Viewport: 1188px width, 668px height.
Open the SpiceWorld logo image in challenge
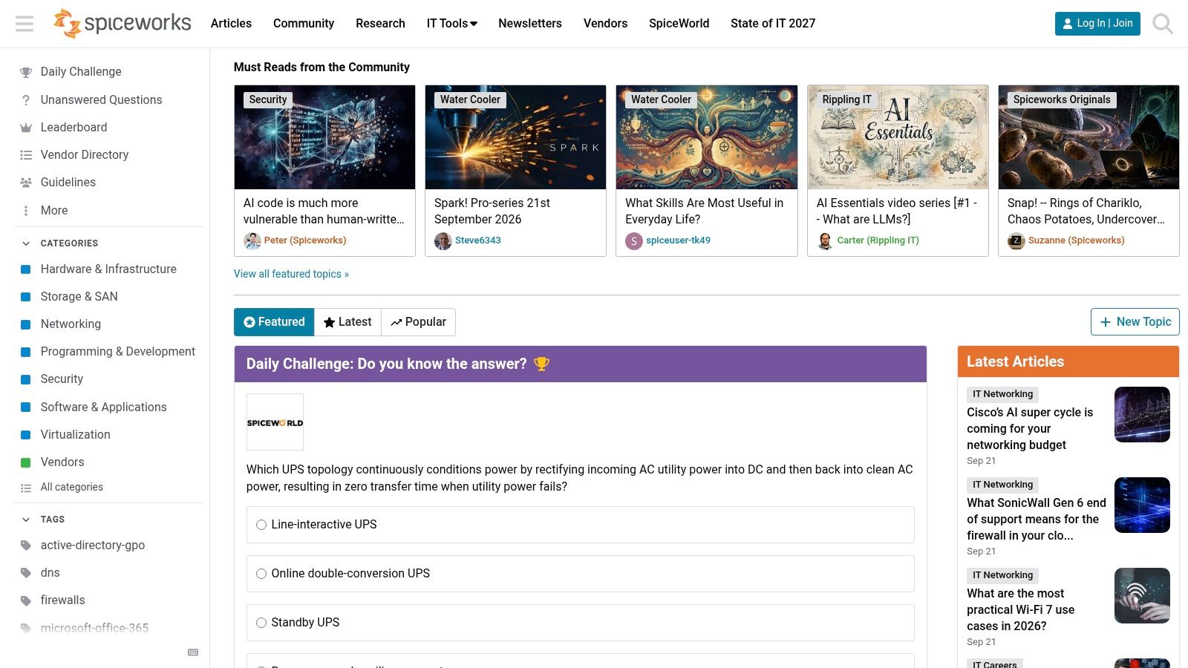275,422
